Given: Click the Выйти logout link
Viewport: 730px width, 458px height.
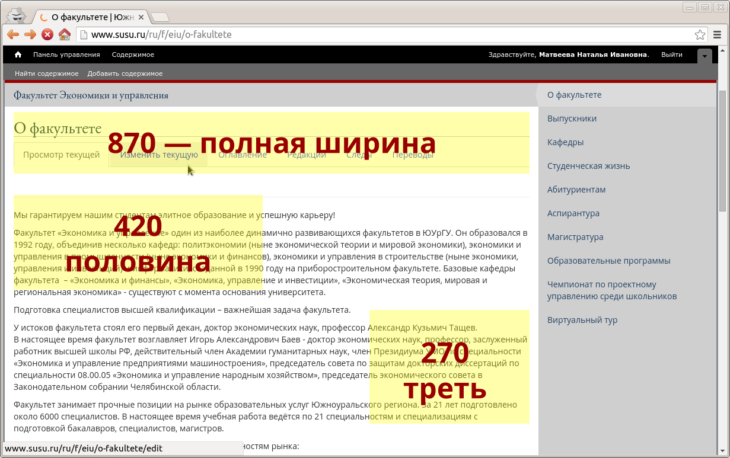Looking at the screenshot, I should [671, 55].
